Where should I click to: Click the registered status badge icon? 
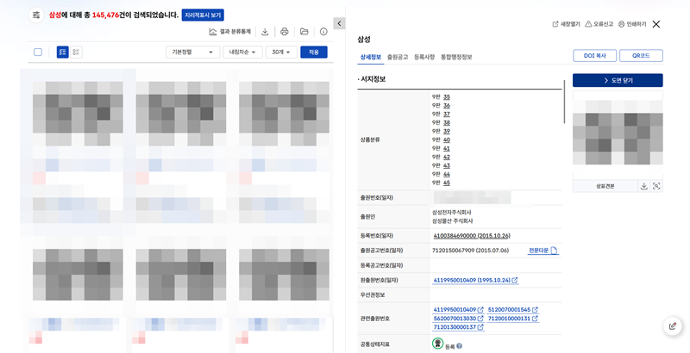(x=437, y=344)
